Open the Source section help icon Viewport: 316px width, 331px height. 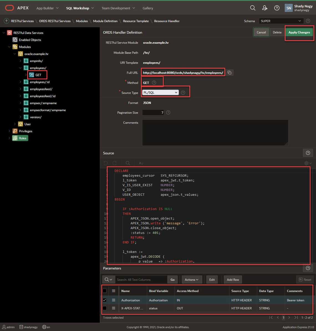point(308,153)
